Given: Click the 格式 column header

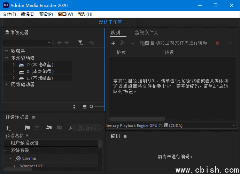Looking at the screenshot, I should pyautogui.click(x=121, y=53).
